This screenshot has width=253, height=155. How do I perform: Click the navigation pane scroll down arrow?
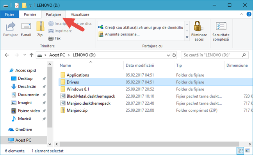50,144
